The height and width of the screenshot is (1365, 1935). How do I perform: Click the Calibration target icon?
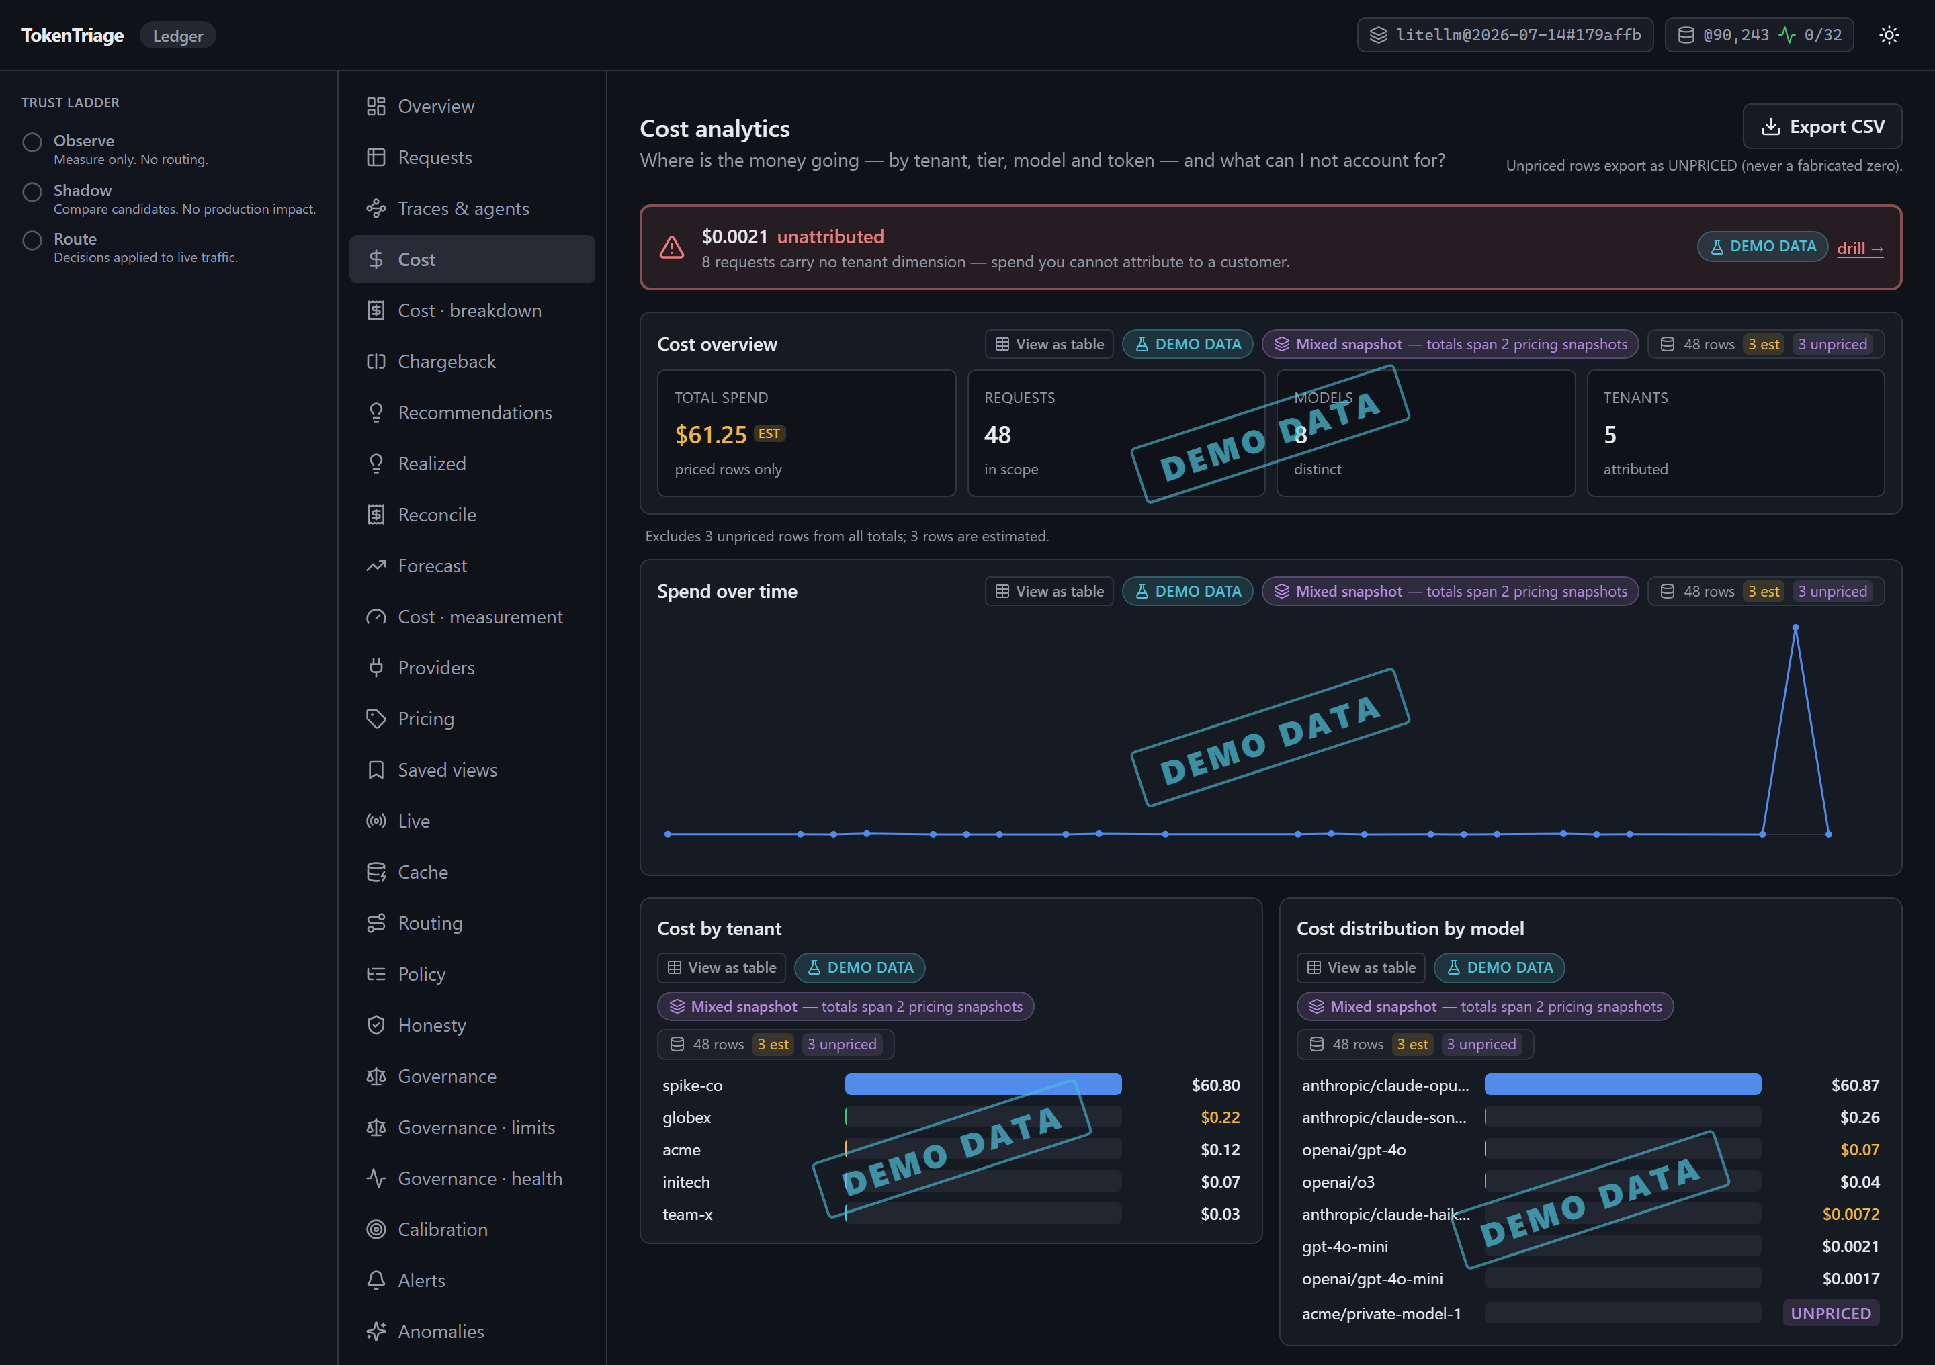(376, 1229)
